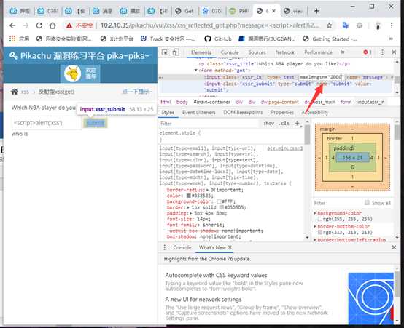The width and height of the screenshot is (404, 328).
Task: Select the What's New drawer tab
Action: [x=212, y=247]
